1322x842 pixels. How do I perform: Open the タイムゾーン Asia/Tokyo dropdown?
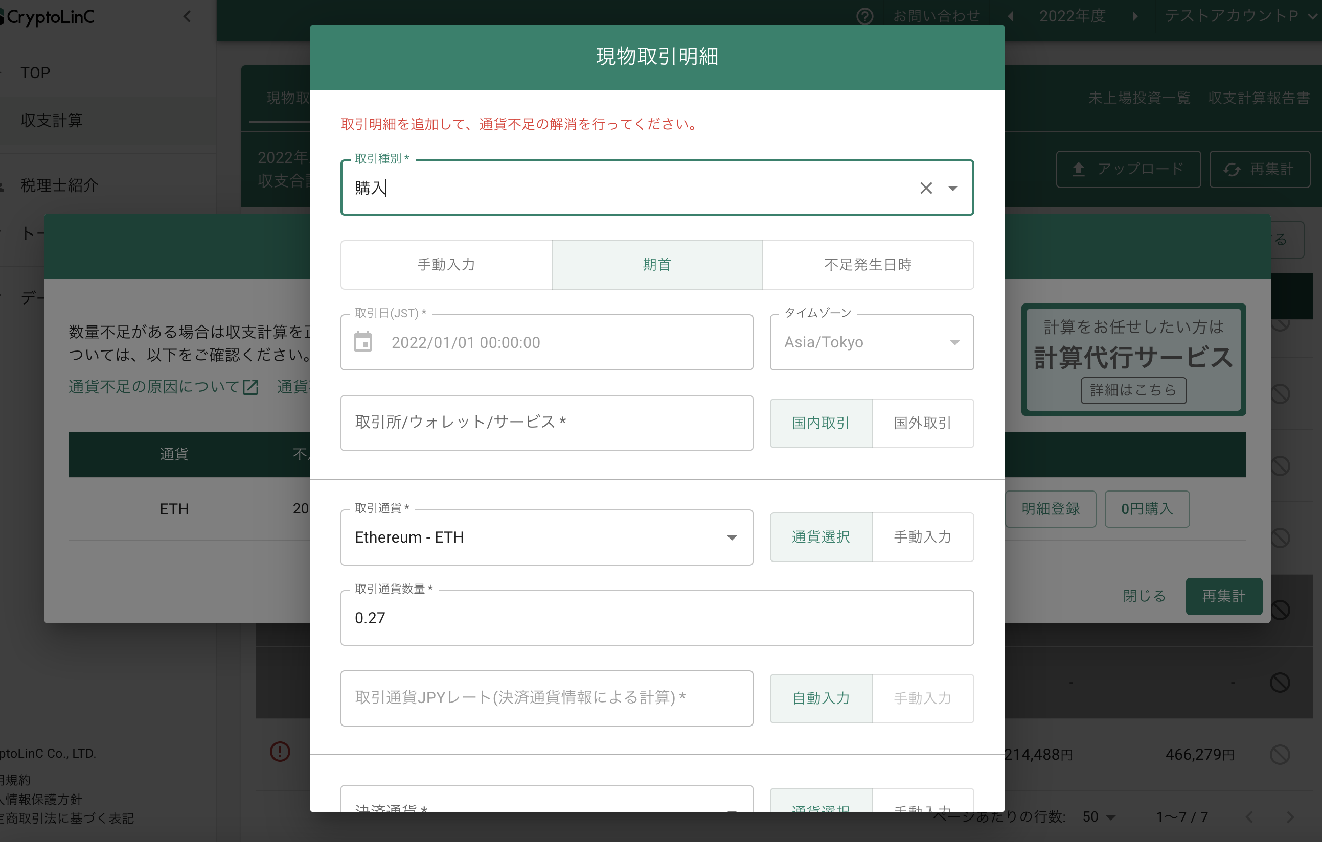872,342
